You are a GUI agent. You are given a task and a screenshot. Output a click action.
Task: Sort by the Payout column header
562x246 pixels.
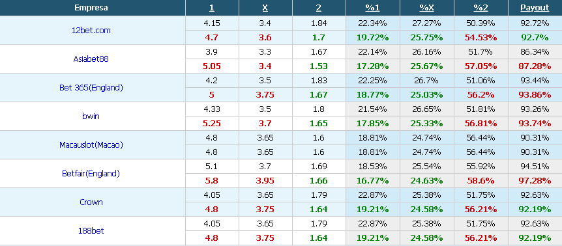[535, 8]
